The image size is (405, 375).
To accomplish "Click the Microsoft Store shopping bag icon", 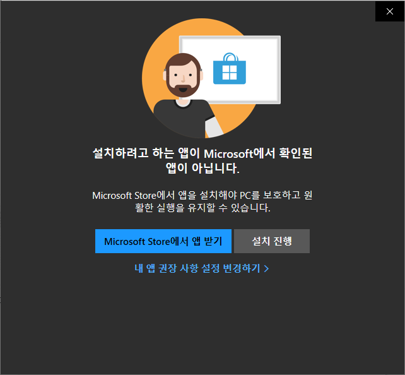I will (x=230, y=69).
